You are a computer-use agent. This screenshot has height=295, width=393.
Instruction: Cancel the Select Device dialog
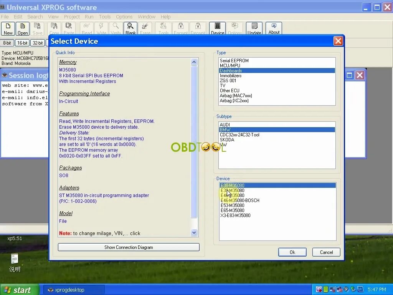326,252
